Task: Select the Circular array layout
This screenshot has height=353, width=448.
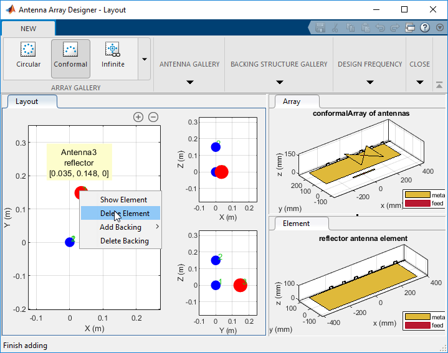Action: (x=28, y=59)
